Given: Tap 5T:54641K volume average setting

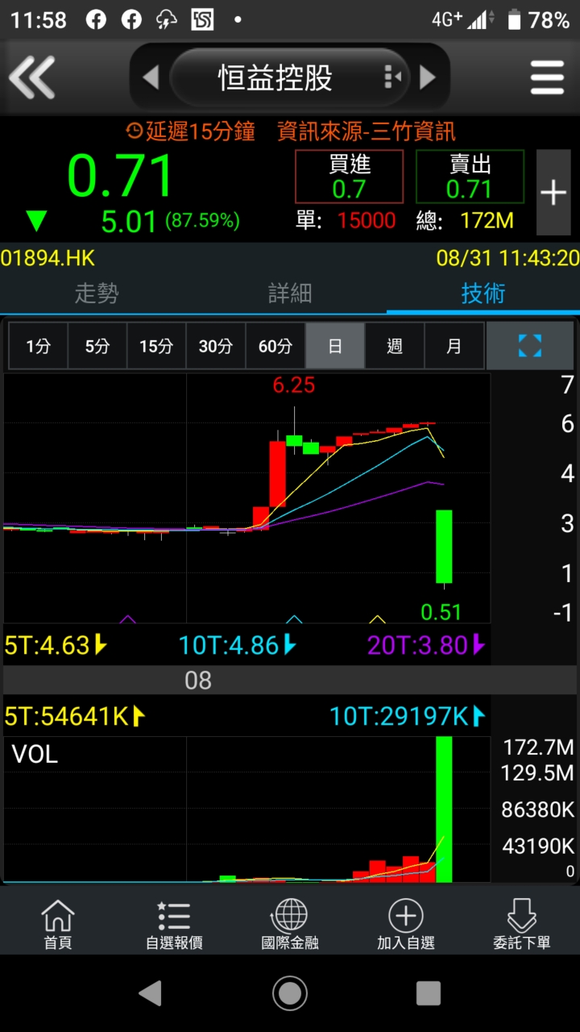Looking at the screenshot, I should (x=74, y=715).
